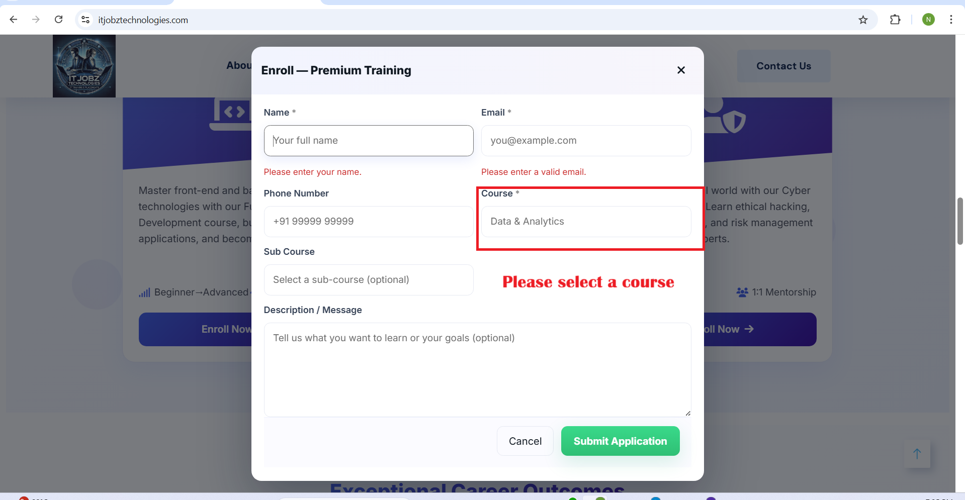Click the Name input field

click(x=368, y=141)
